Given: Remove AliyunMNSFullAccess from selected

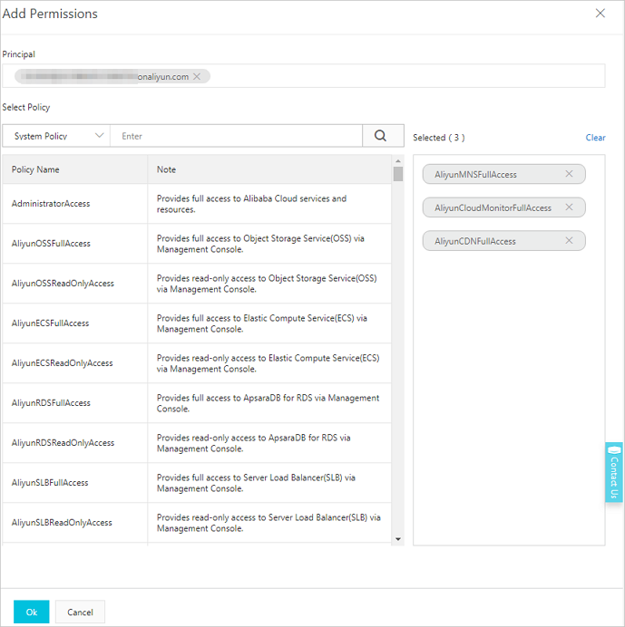Looking at the screenshot, I should point(569,174).
